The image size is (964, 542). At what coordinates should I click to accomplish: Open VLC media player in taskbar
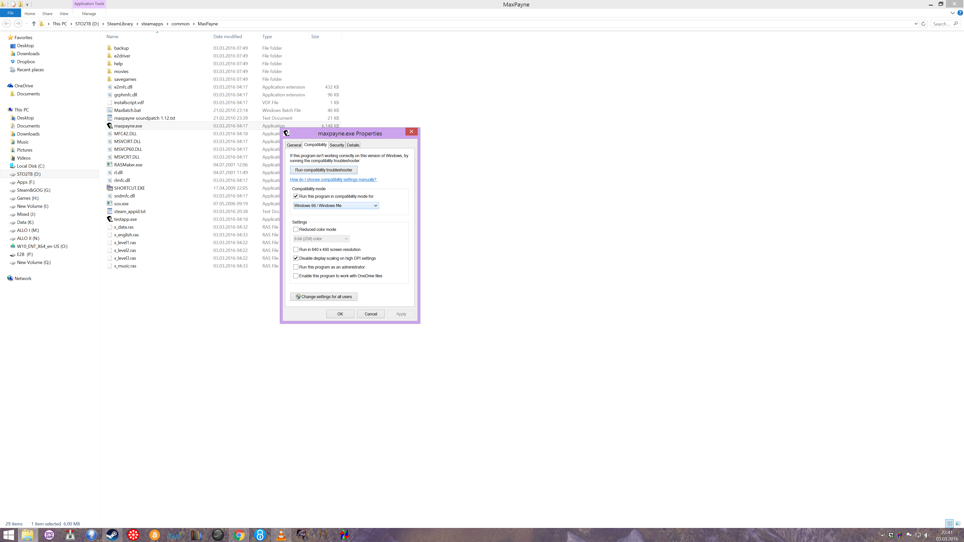coord(281,535)
